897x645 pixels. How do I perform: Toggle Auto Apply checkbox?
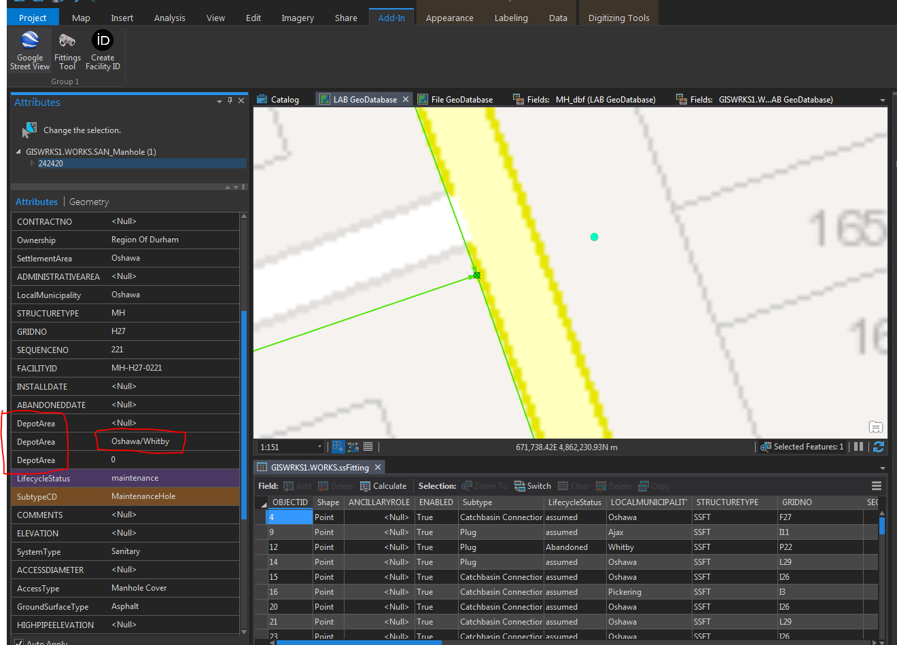click(19, 642)
